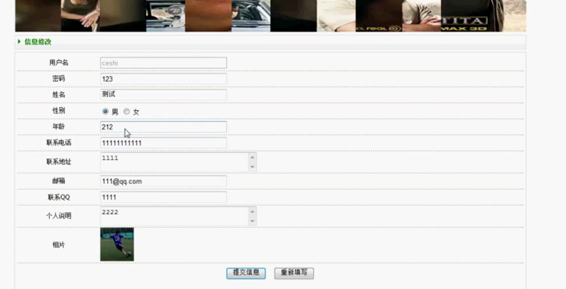The image size is (566, 289).
Task: Click the 邮箱 field showing 111@qq.com
Action: (x=163, y=181)
